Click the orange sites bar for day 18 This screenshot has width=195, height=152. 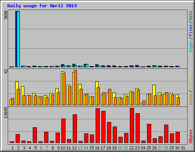click(110, 97)
